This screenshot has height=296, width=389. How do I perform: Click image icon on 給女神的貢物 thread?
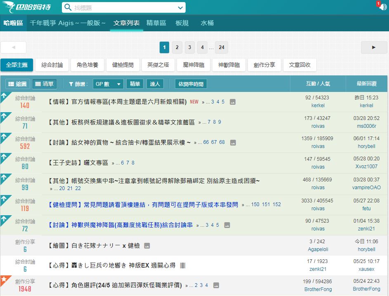point(233,143)
